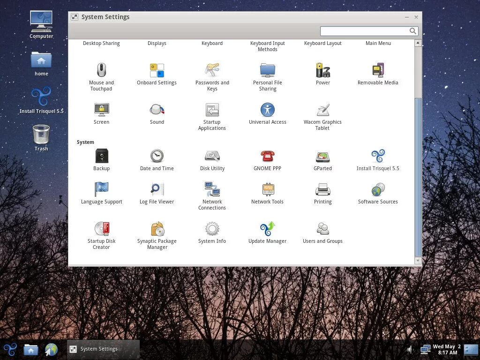Click the volume icon in system tray
Viewport: 480px width, 360px height.
point(410,349)
